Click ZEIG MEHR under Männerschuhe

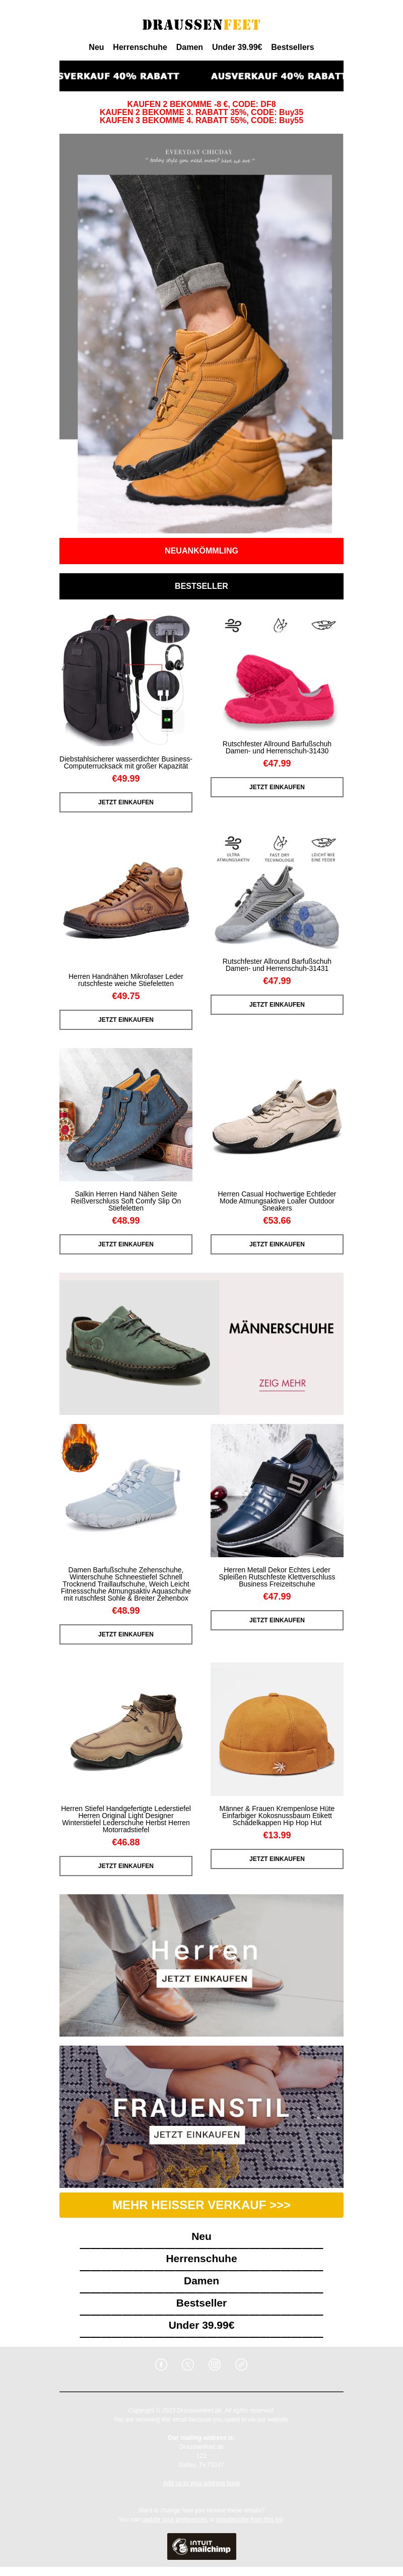282,1384
